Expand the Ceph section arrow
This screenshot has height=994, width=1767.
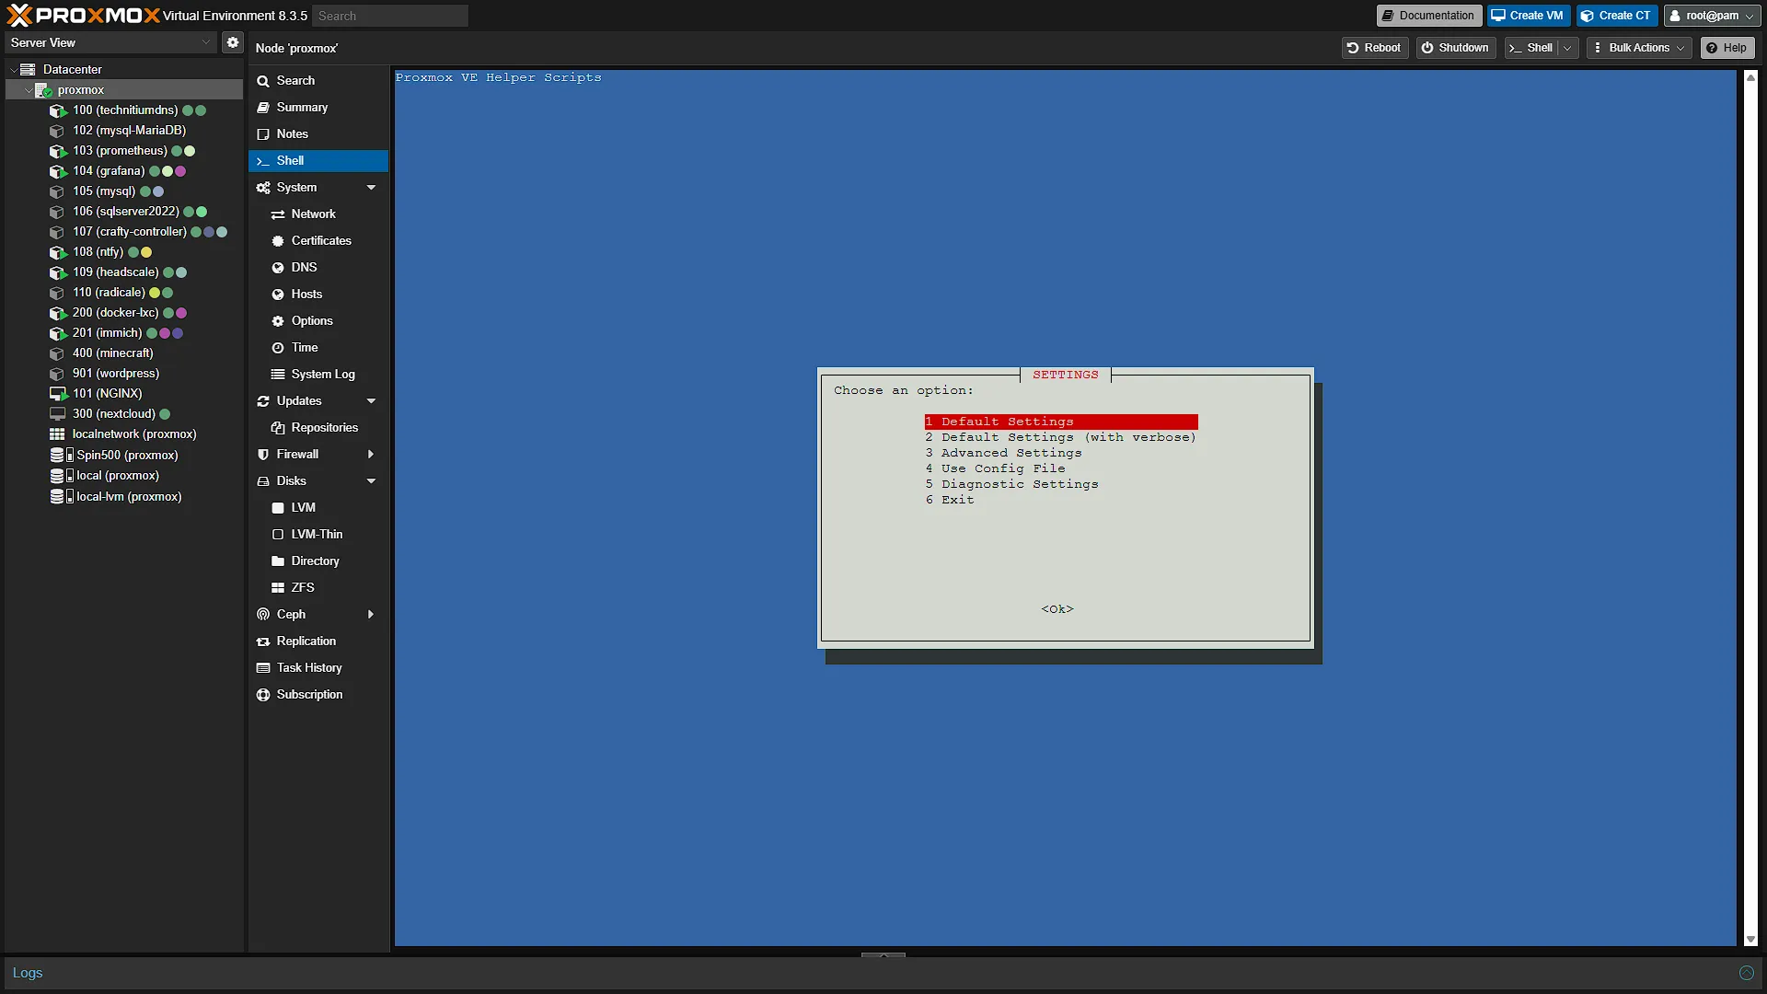click(372, 615)
